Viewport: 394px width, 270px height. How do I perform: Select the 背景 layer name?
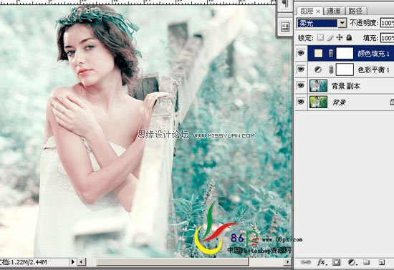tap(340, 102)
